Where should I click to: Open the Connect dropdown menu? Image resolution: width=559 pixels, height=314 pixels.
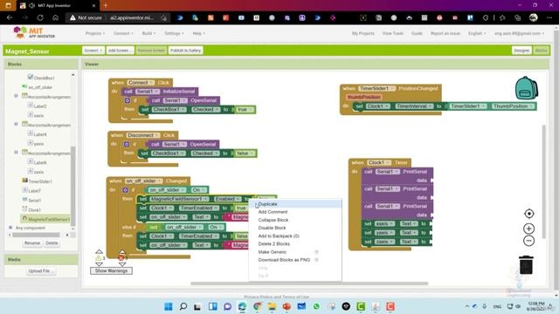pyautogui.click(x=123, y=33)
